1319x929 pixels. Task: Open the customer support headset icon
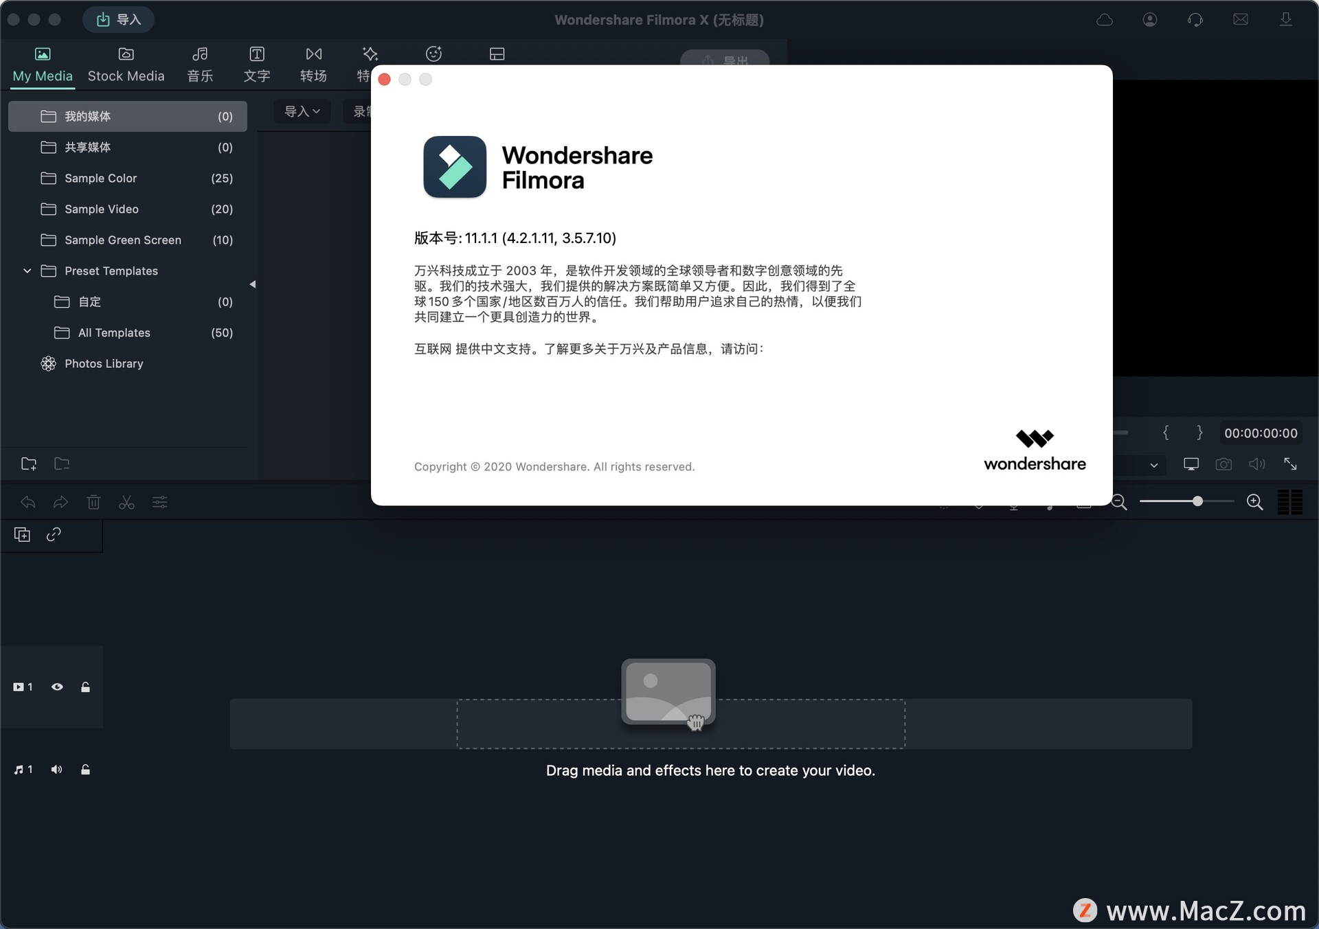tap(1195, 20)
